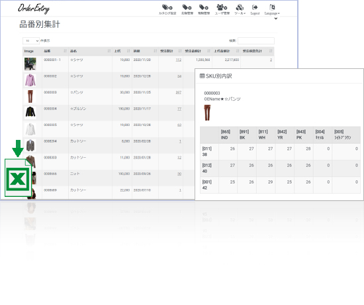364x305 pixels.
Task: Click the brown pants image in SKU別内訳 panel
Action: (x=207, y=113)
